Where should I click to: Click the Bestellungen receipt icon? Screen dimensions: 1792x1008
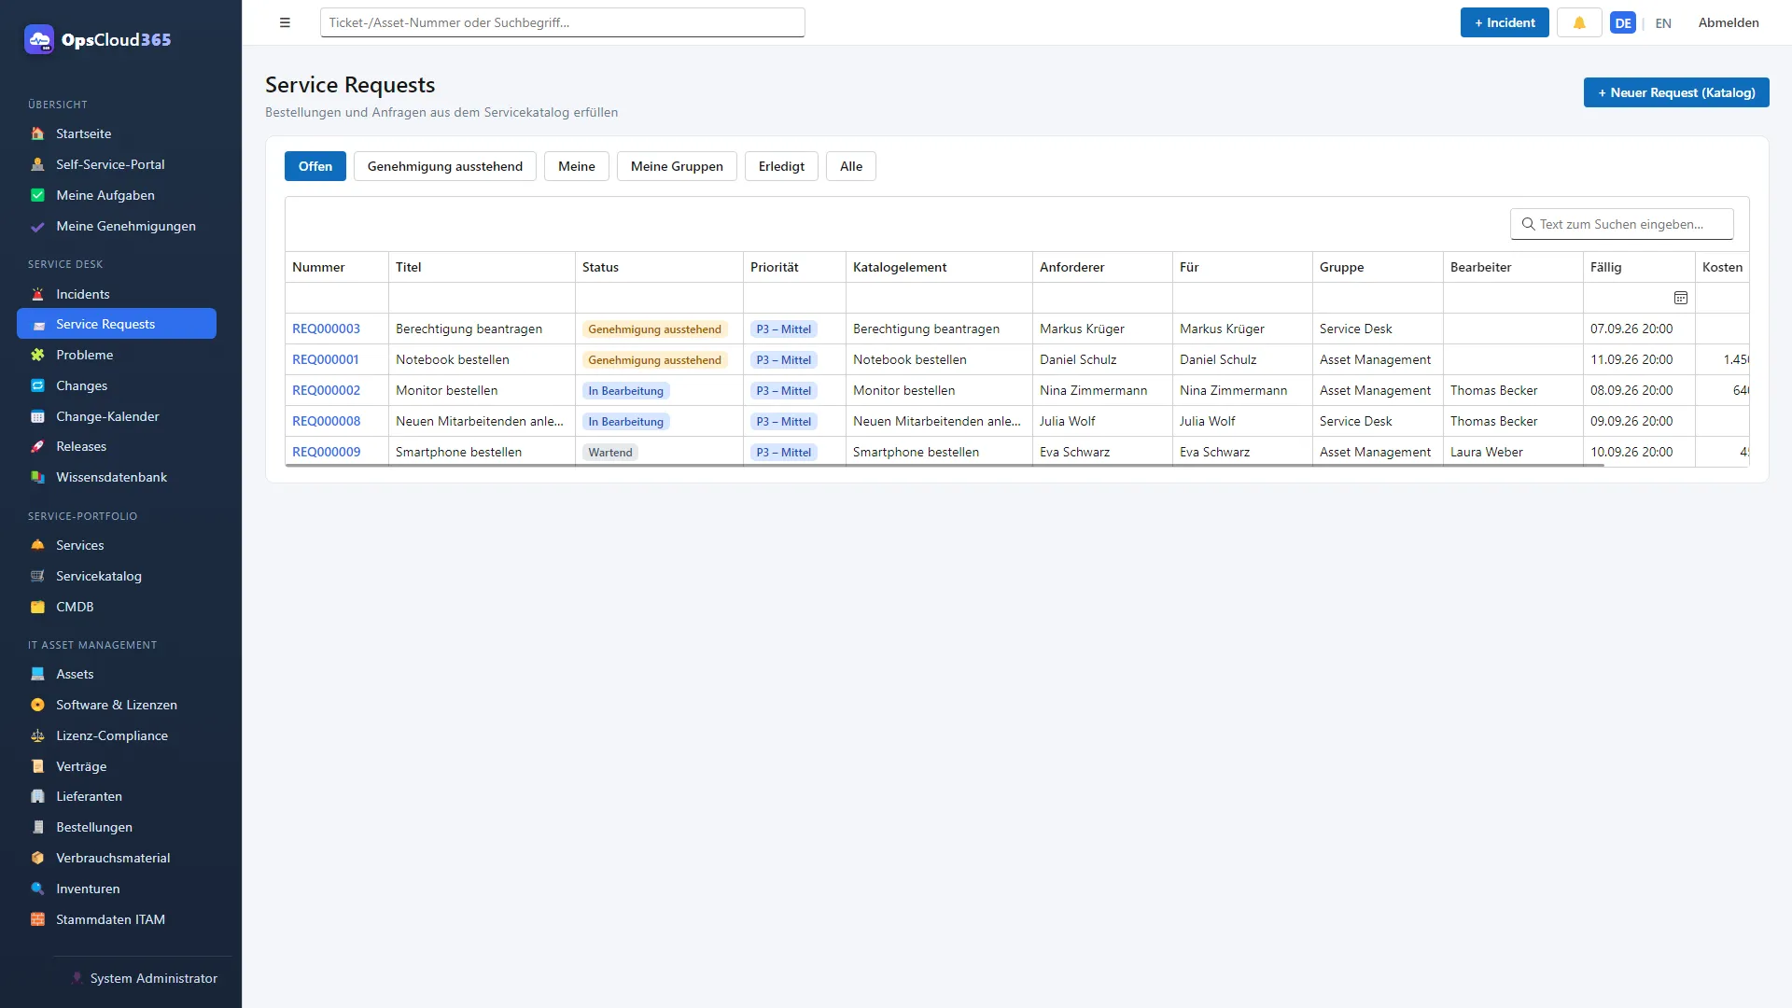tap(37, 827)
